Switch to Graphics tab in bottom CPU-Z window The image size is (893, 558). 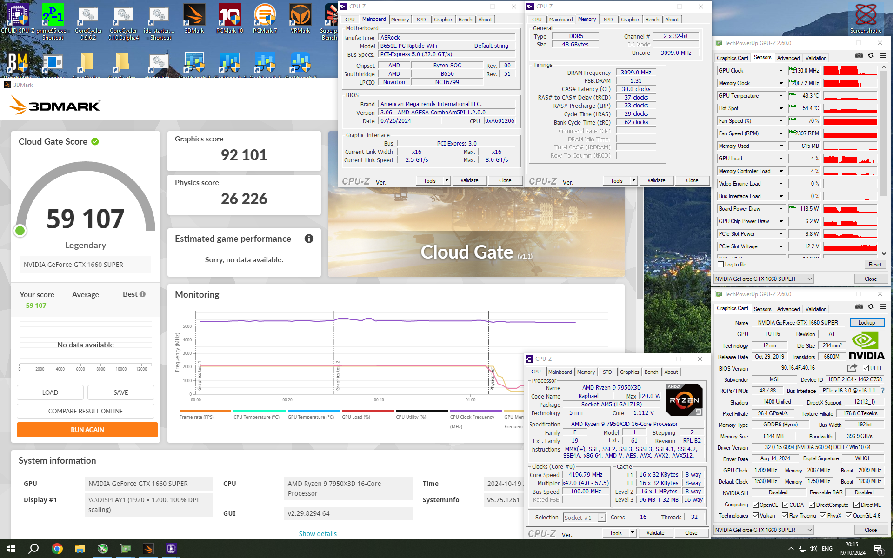click(629, 372)
